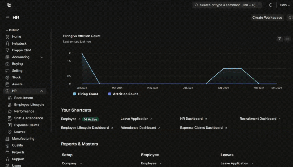Open the chart three-dots options menu
Screen dimensions: 293x167
(287, 39)
